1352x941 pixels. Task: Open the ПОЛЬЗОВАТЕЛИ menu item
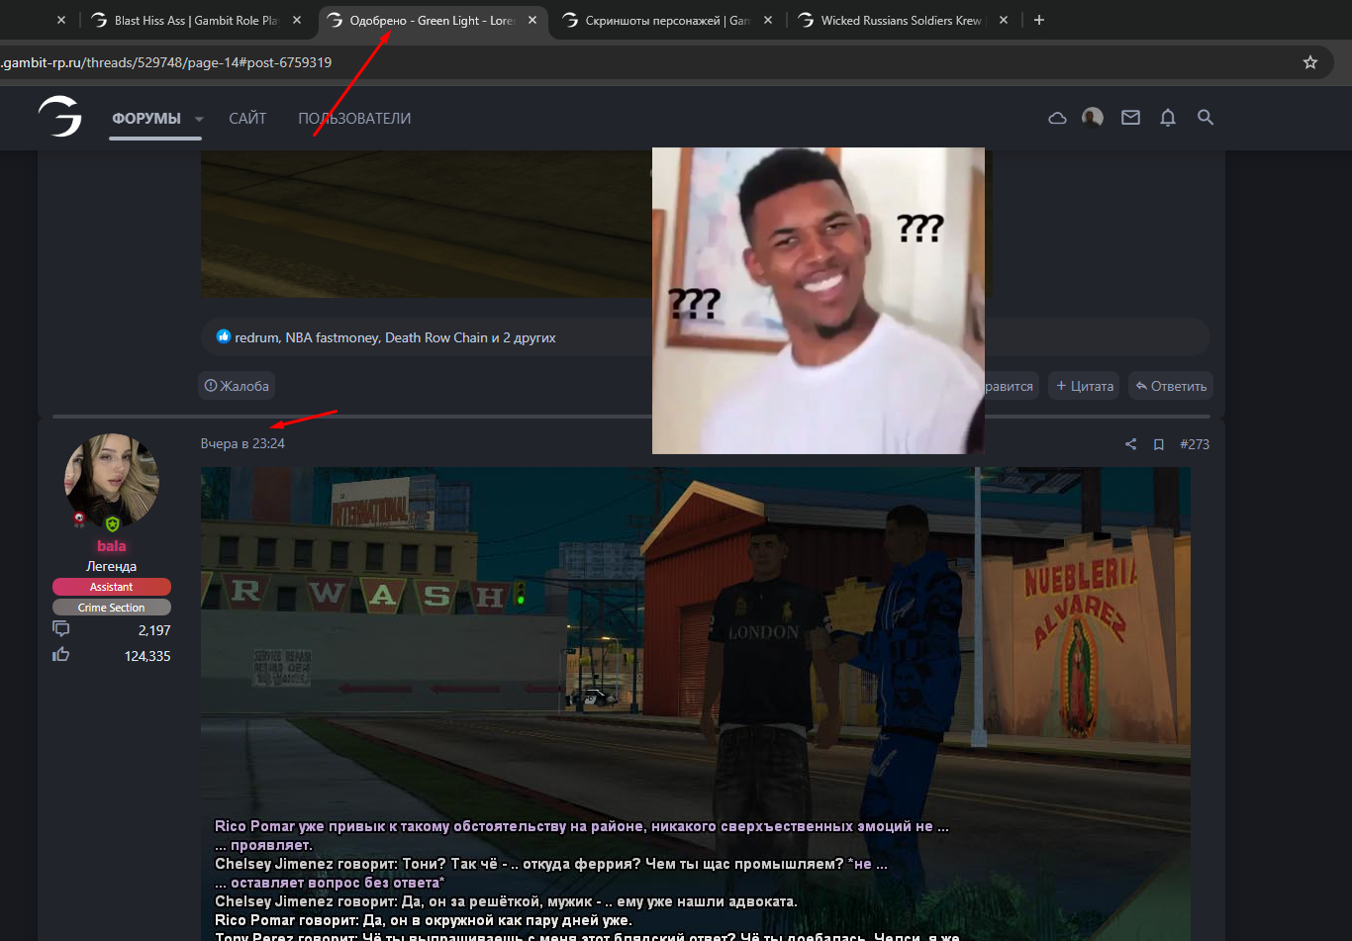(x=354, y=119)
